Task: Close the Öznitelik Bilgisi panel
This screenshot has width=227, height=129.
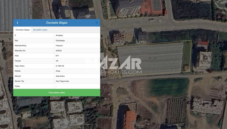Action: pos(97,23)
